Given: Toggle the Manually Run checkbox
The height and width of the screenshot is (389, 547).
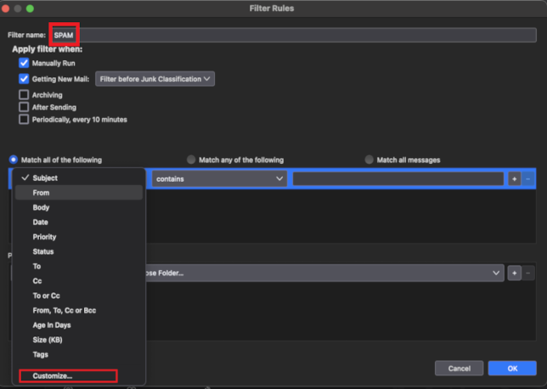Looking at the screenshot, I should (x=24, y=64).
